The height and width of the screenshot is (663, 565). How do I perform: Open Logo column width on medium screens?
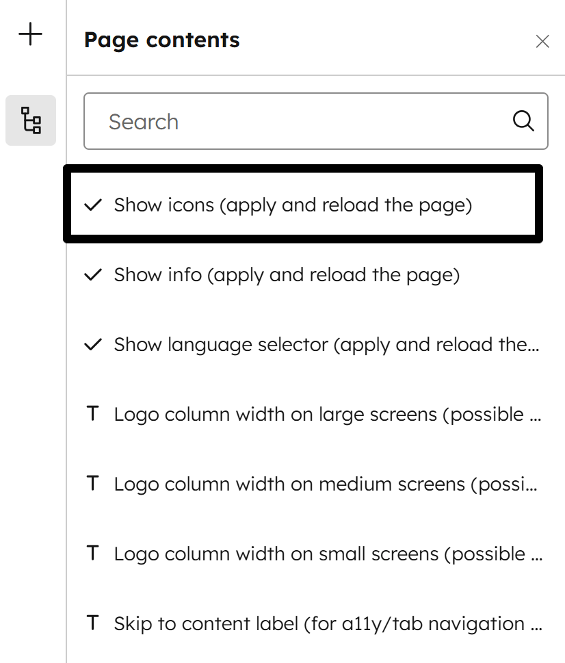point(327,484)
